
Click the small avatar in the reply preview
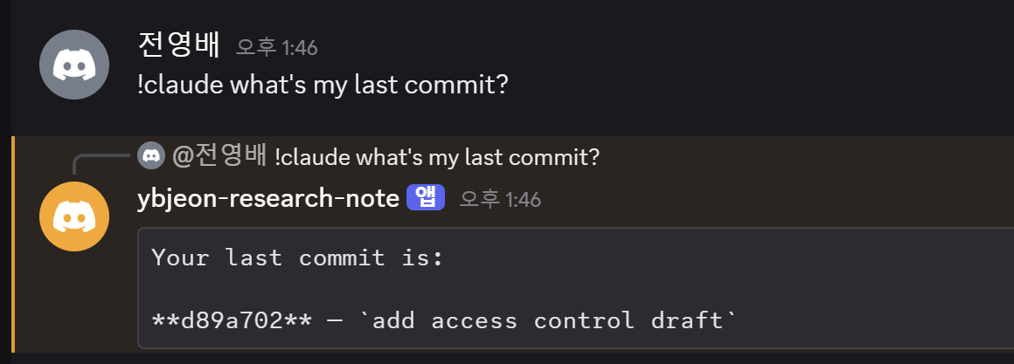[151, 156]
